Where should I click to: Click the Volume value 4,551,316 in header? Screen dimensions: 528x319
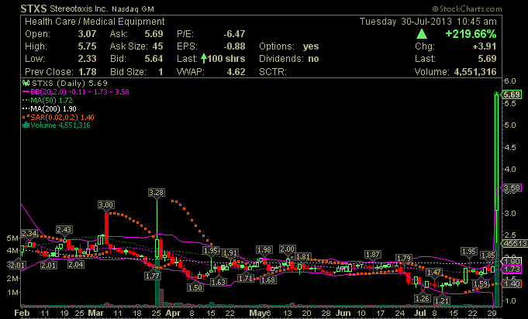[475, 71]
